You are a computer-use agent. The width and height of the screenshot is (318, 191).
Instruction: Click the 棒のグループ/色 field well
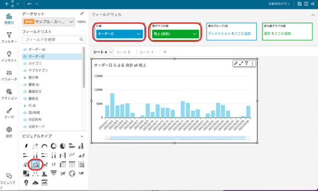point(232,31)
